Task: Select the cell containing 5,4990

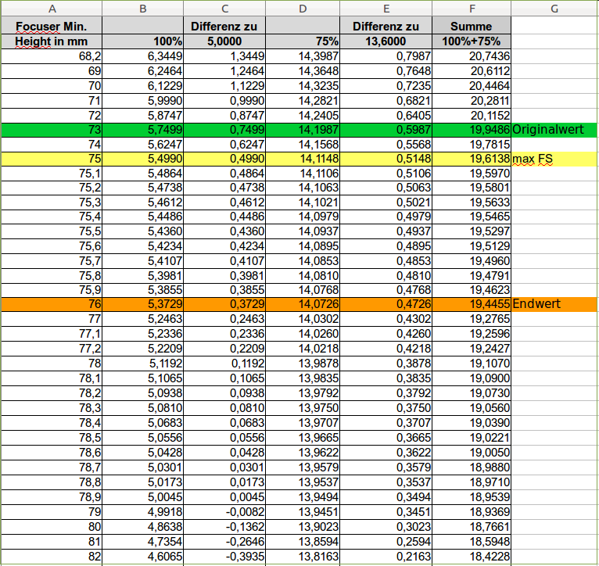Action: coord(143,159)
